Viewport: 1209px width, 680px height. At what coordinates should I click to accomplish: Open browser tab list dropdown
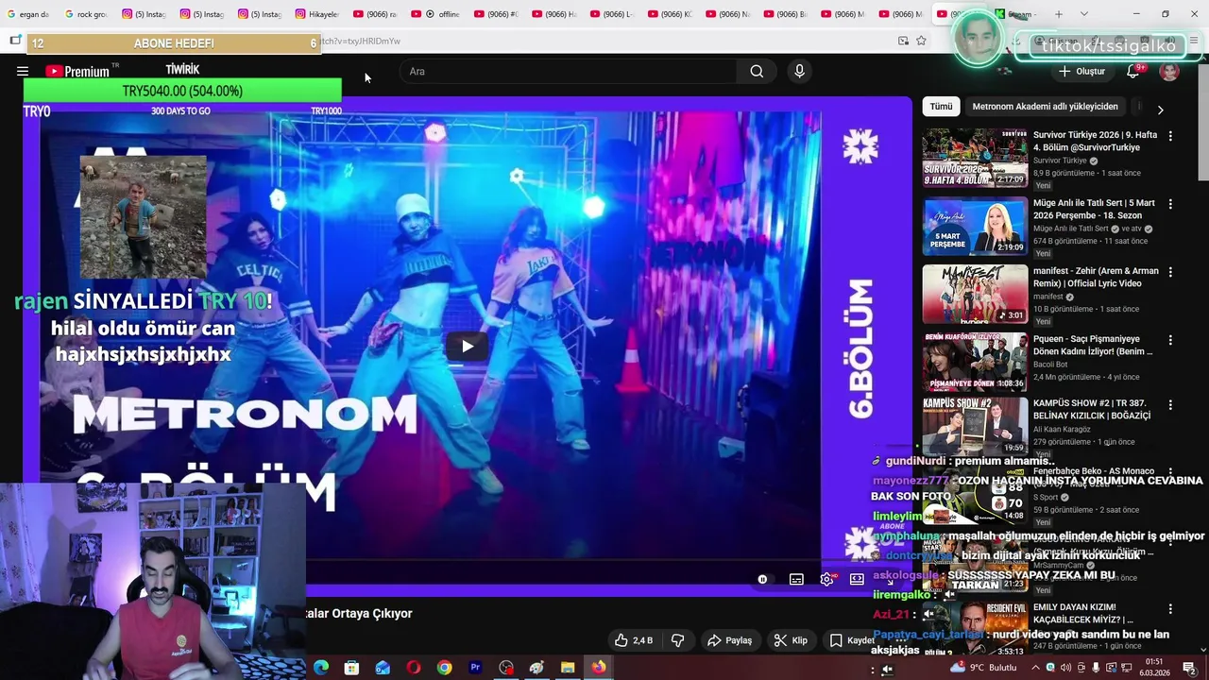(1083, 14)
